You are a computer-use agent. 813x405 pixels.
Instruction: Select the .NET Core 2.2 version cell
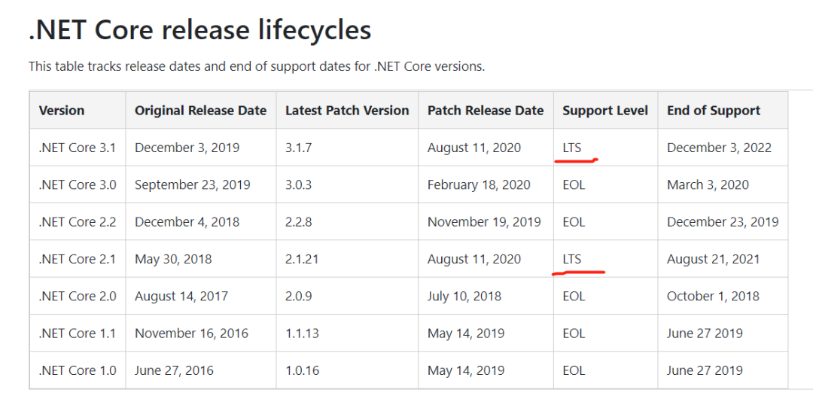(78, 222)
